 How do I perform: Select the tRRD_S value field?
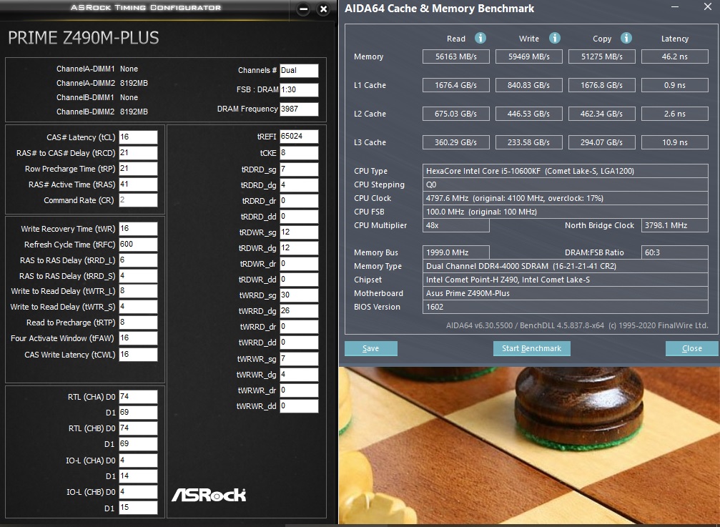(138, 276)
